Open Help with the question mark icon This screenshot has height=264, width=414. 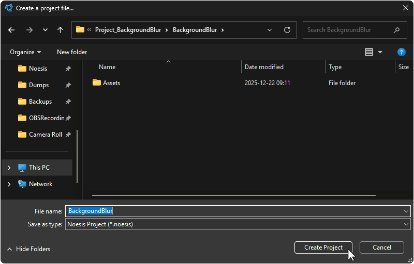point(402,52)
